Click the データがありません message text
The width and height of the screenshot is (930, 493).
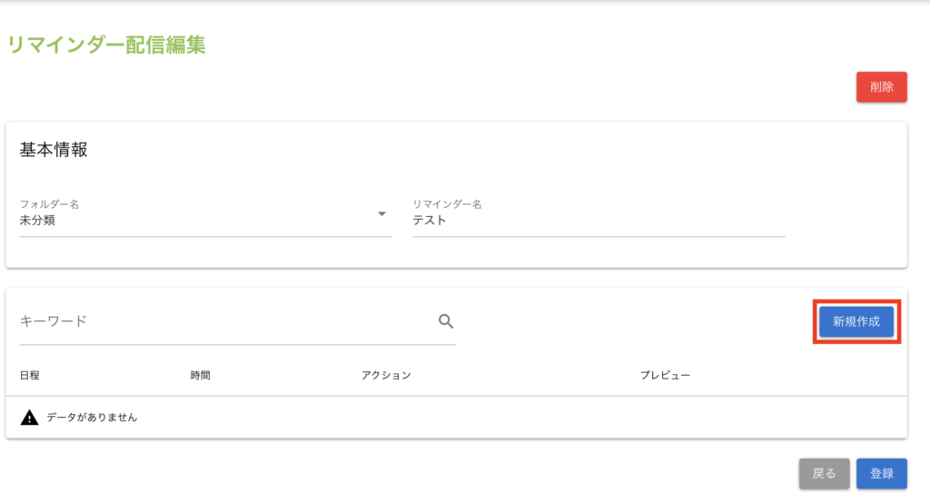click(x=92, y=418)
